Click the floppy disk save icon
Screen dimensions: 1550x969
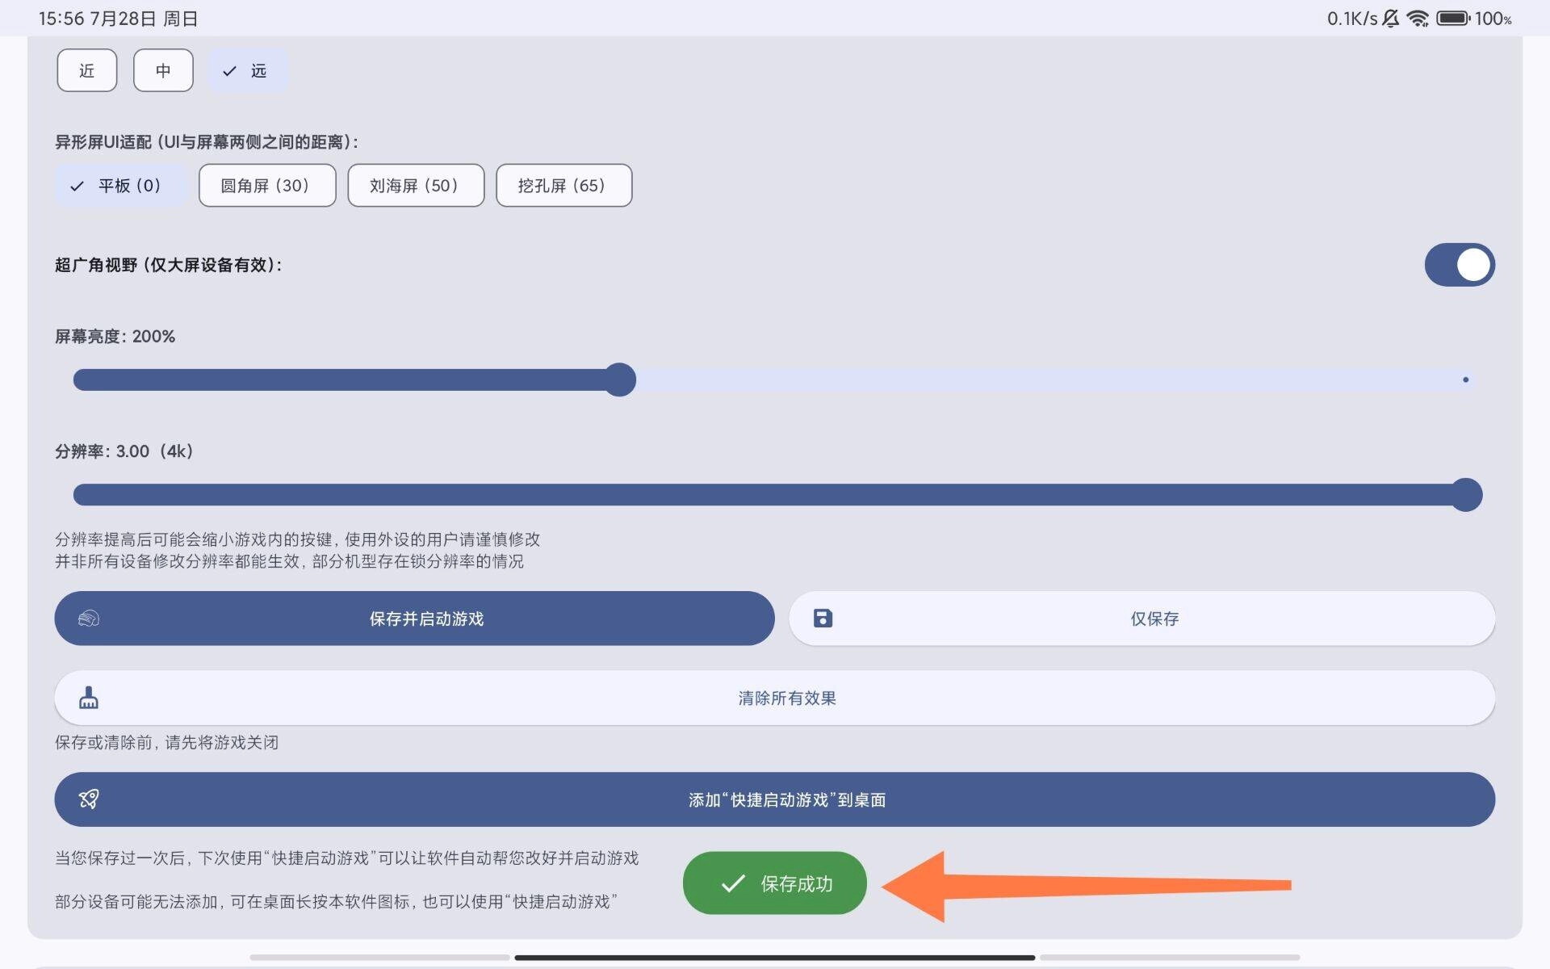pyautogui.click(x=823, y=619)
